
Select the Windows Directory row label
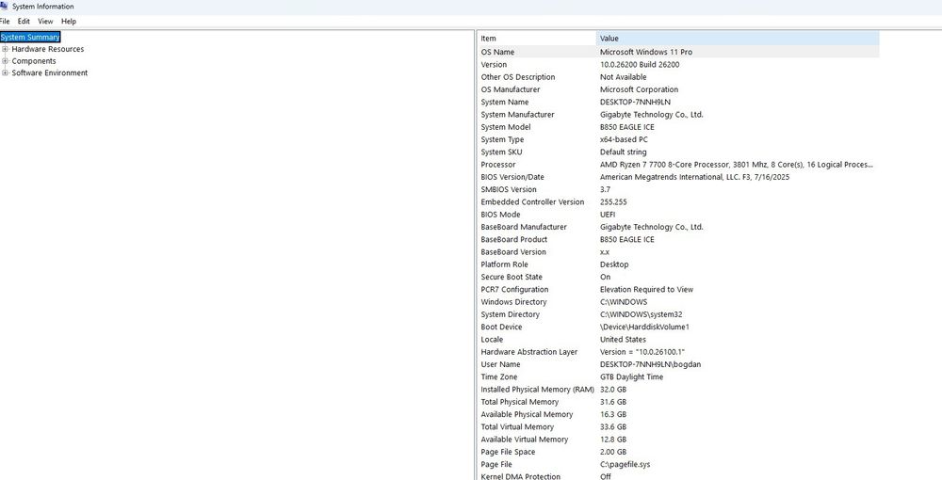tap(513, 302)
